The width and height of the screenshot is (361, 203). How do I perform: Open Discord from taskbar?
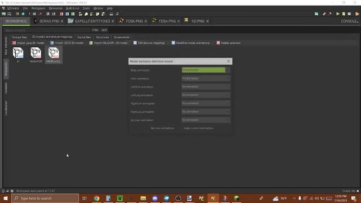click(x=155, y=198)
